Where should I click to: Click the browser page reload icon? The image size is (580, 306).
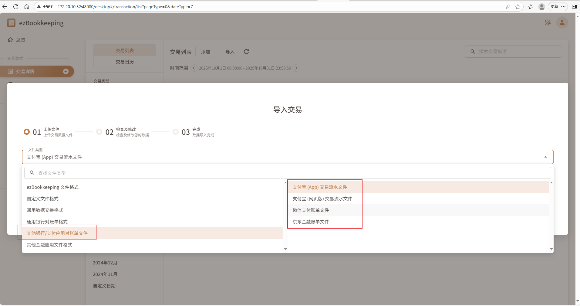click(16, 6)
